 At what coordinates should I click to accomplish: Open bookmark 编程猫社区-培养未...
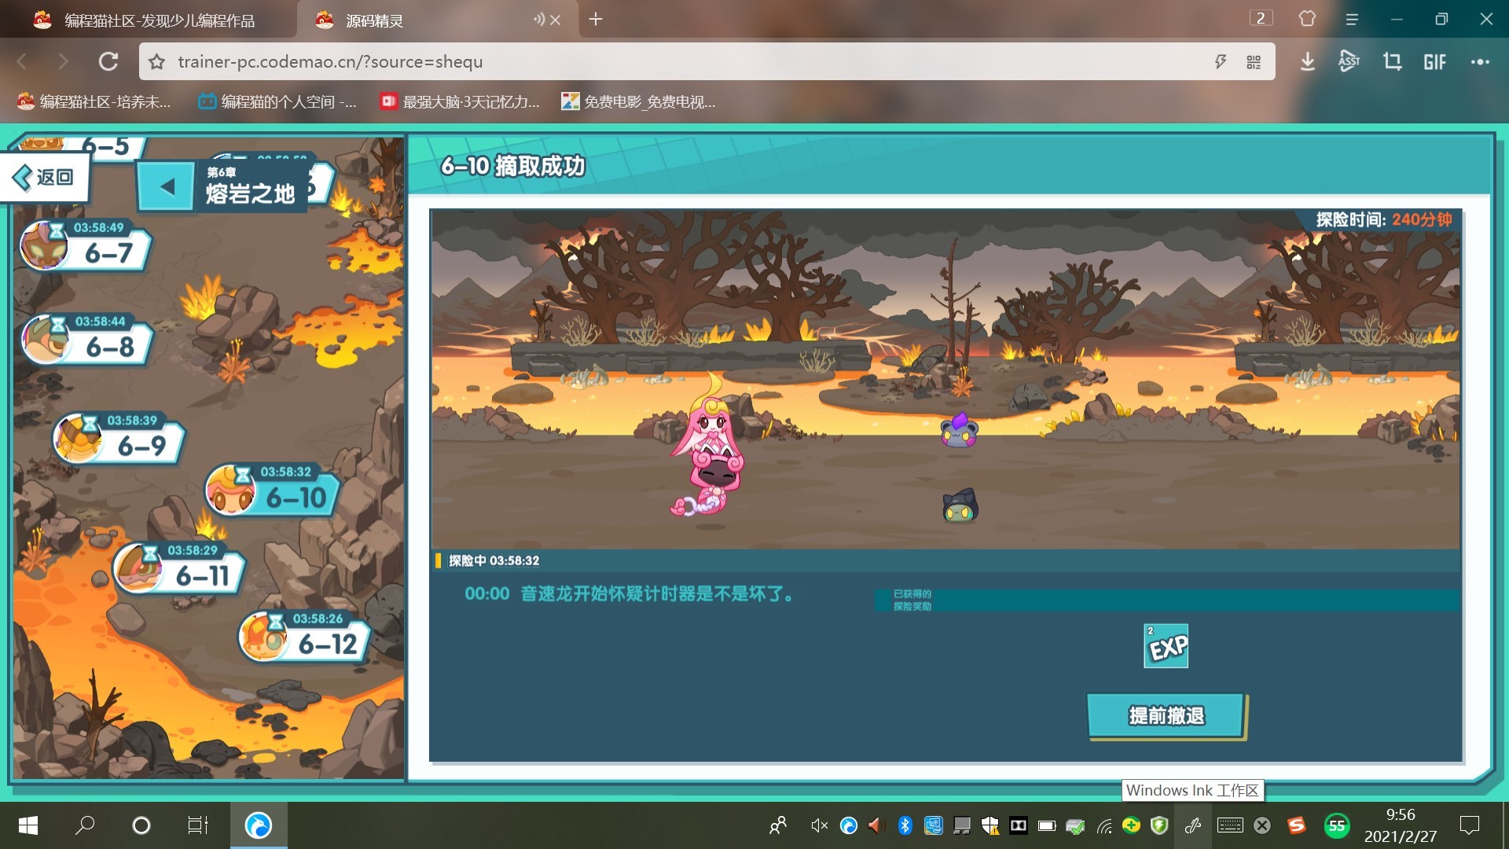tap(94, 101)
